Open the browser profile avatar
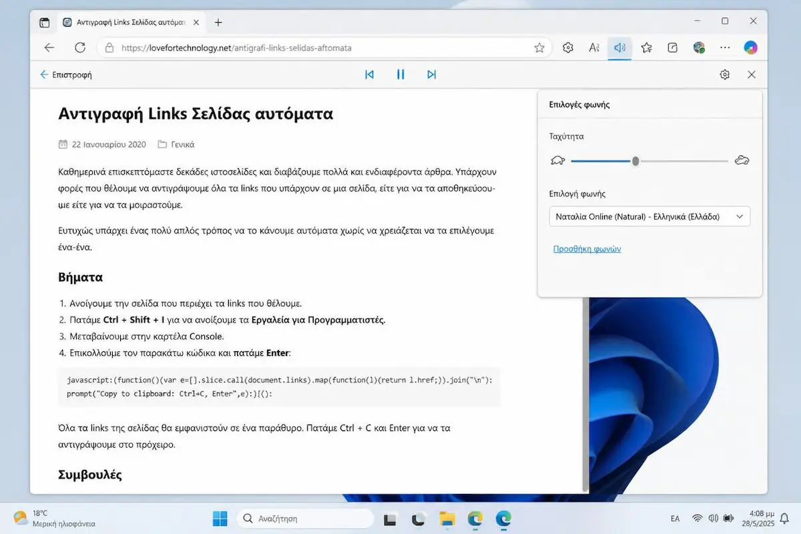This screenshot has width=801, height=534. click(x=699, y=47)
